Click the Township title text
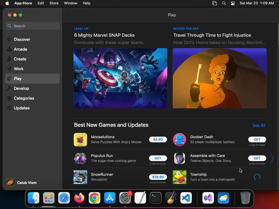The height and width of the screenshot is (209, 279). pyautogui.click(x=198, y=174)
